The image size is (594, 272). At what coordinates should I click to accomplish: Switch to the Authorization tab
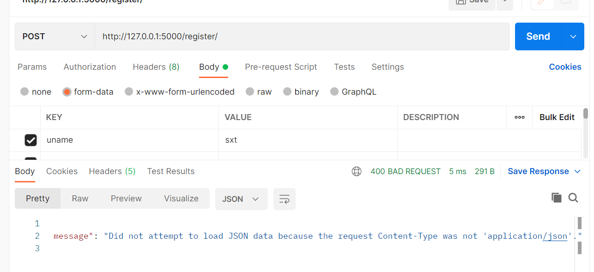click(x=90, y=67)
